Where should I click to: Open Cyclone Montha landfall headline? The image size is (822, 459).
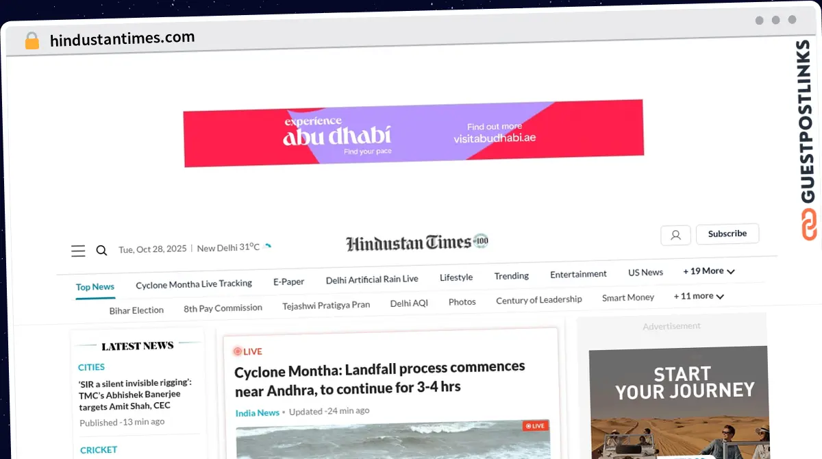coord(379,377)
